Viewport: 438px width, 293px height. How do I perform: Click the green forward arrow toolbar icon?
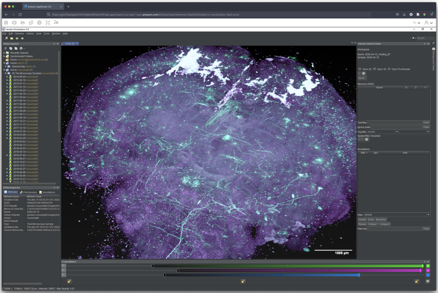22,38
